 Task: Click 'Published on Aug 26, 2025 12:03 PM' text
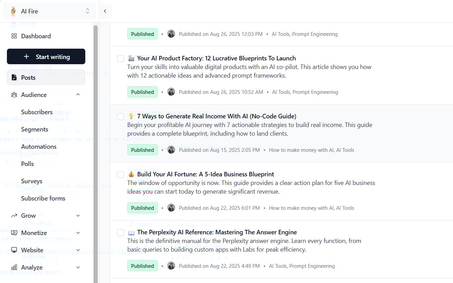[x=221, y=34]
